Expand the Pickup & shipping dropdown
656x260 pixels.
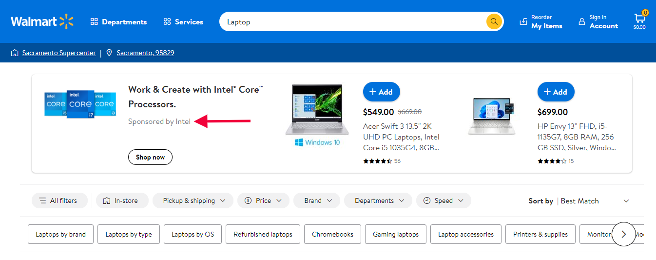click(193, 200)
